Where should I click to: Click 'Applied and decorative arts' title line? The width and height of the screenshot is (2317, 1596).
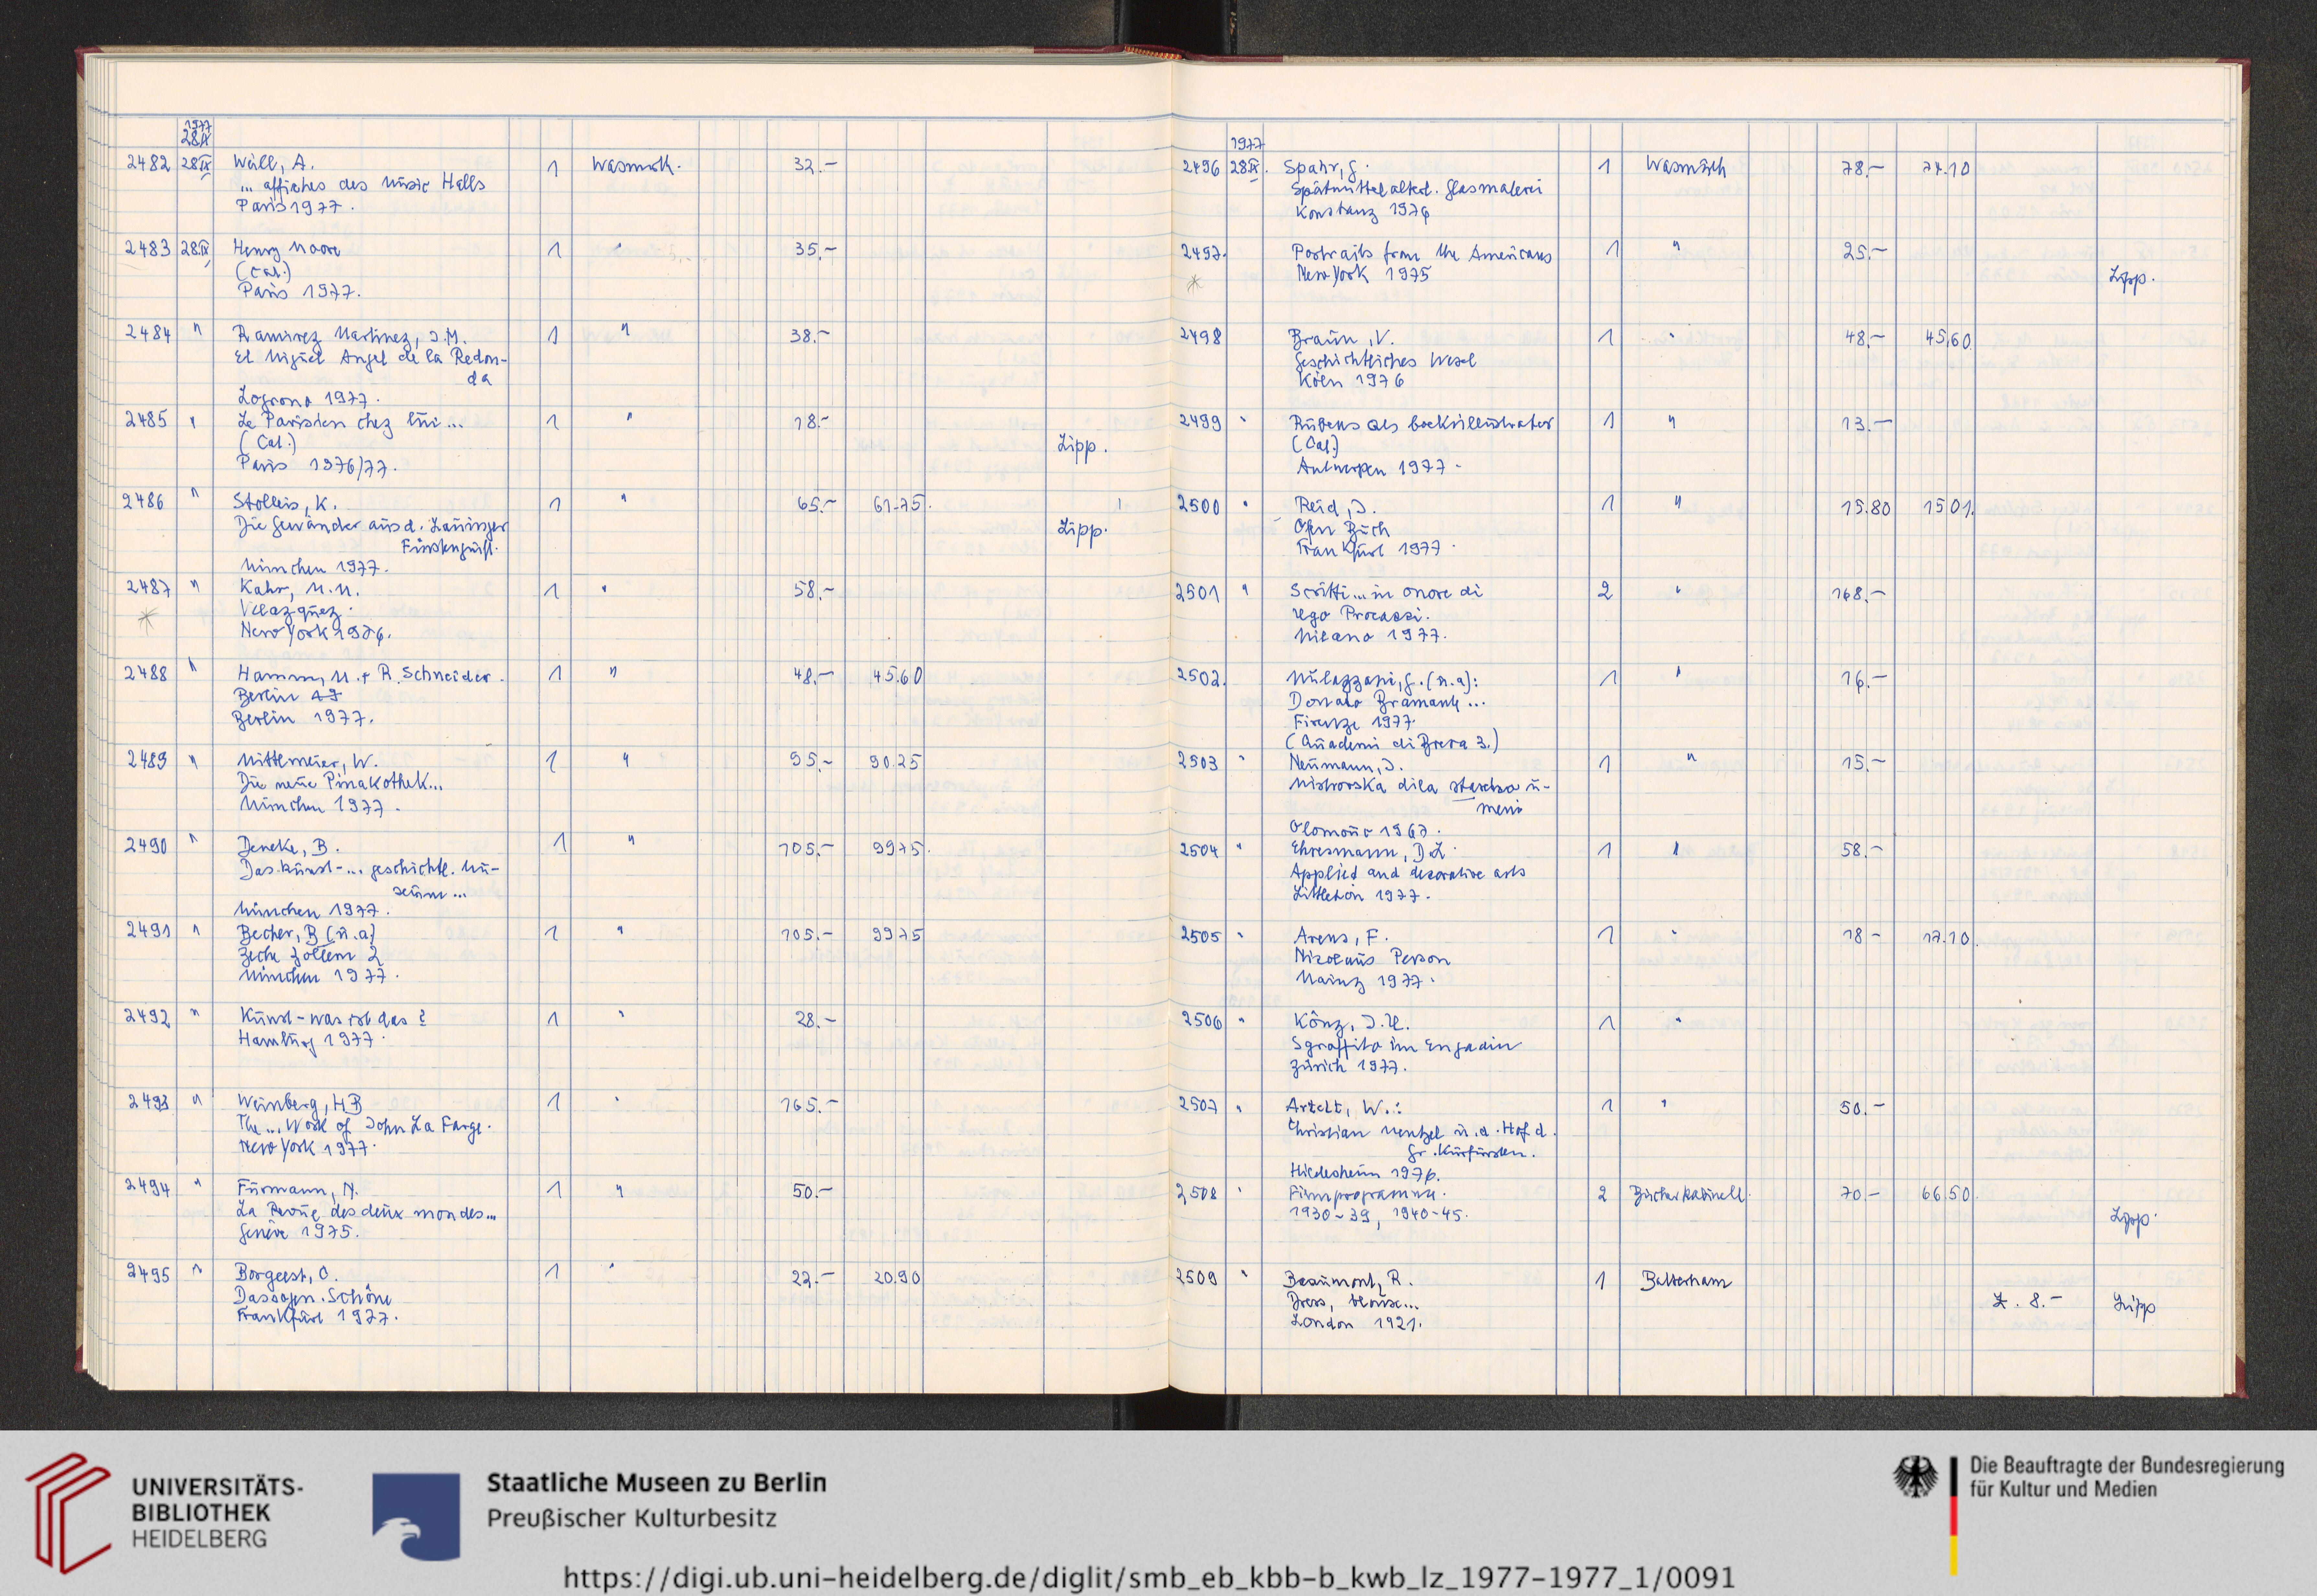click(1408, 873)
